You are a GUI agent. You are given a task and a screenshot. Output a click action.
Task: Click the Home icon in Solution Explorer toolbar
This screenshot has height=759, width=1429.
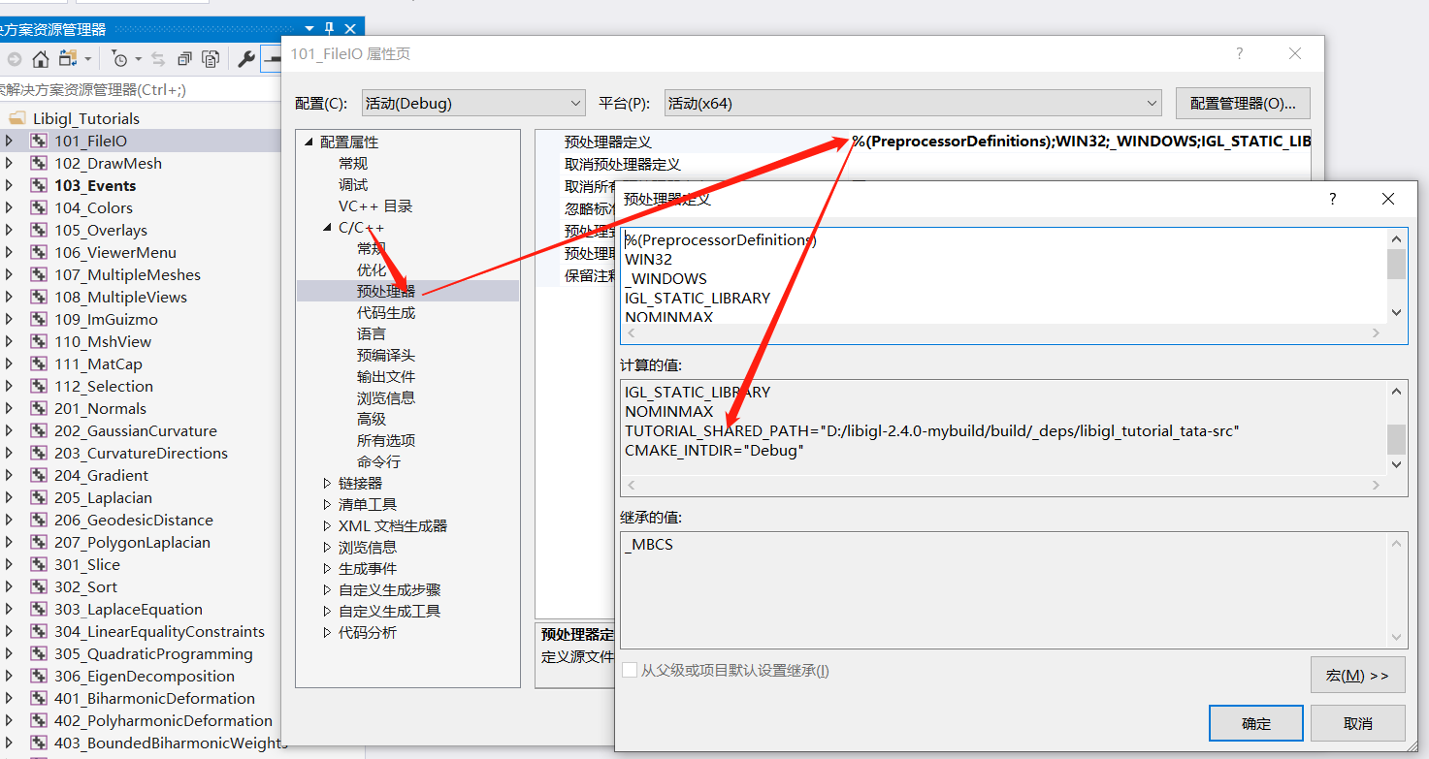[40, 57]
